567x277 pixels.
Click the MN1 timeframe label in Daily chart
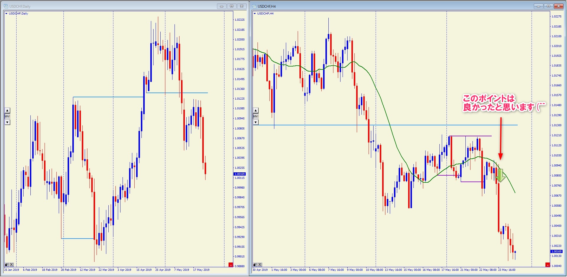coord(7,116)
